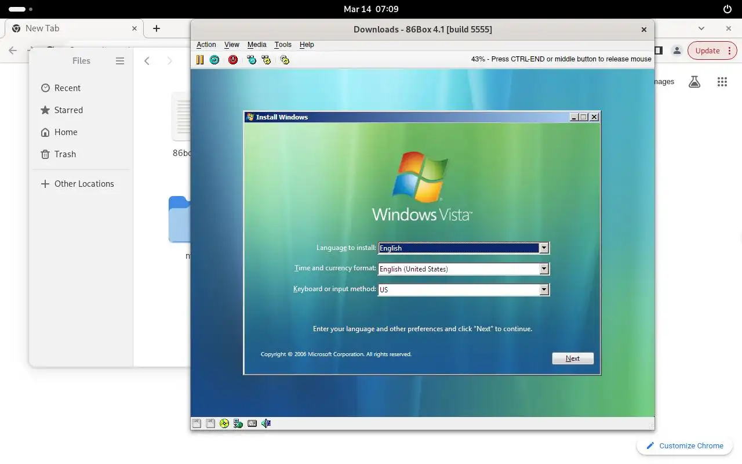Open the Help menu in 86Box
Image resolution: width=742 pixels, height=464 pixels.
pos(307,45)
